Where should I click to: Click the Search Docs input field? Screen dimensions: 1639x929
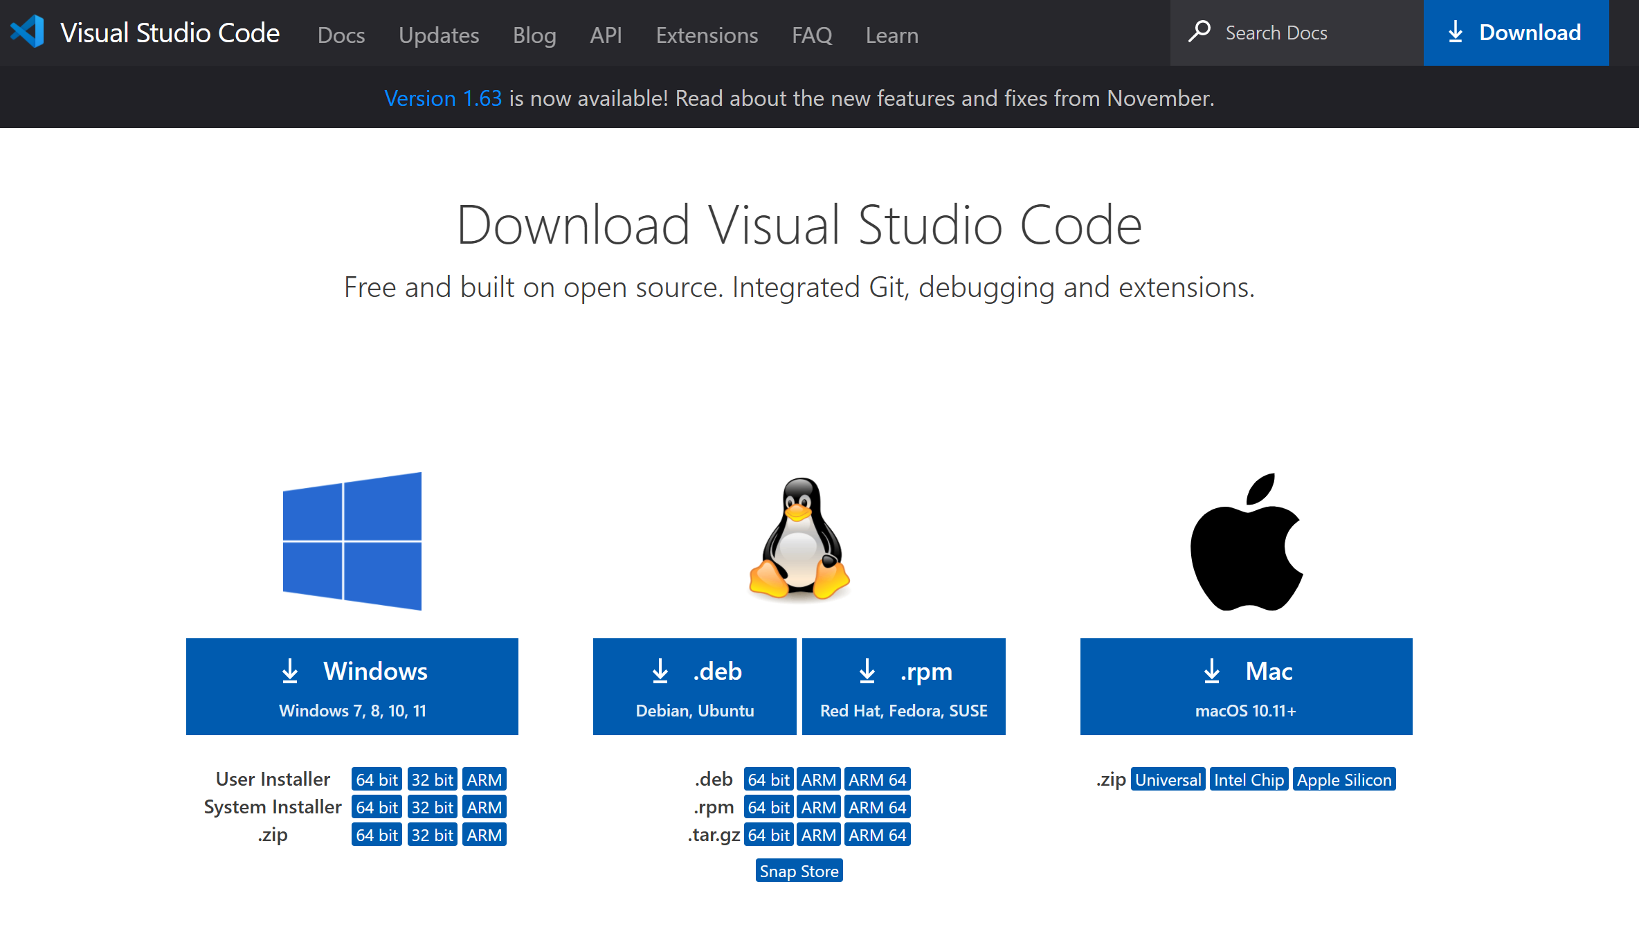(1296, 33)
